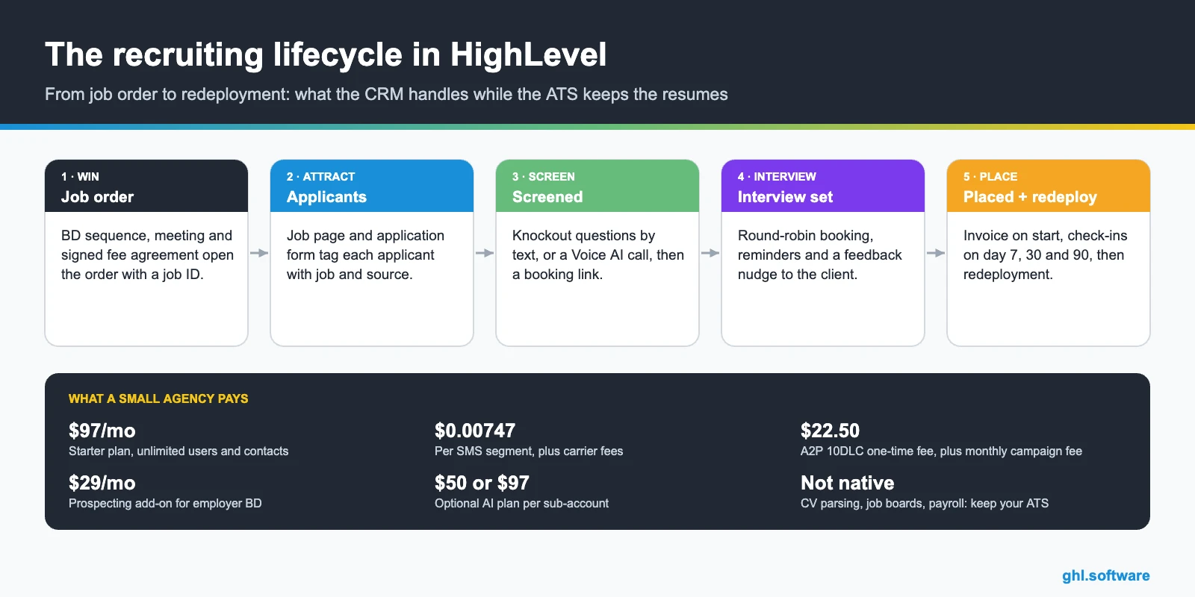Click the 'Job page and application form' description
The width and height of the screenshot is (1195, 597).
(365, 254)
